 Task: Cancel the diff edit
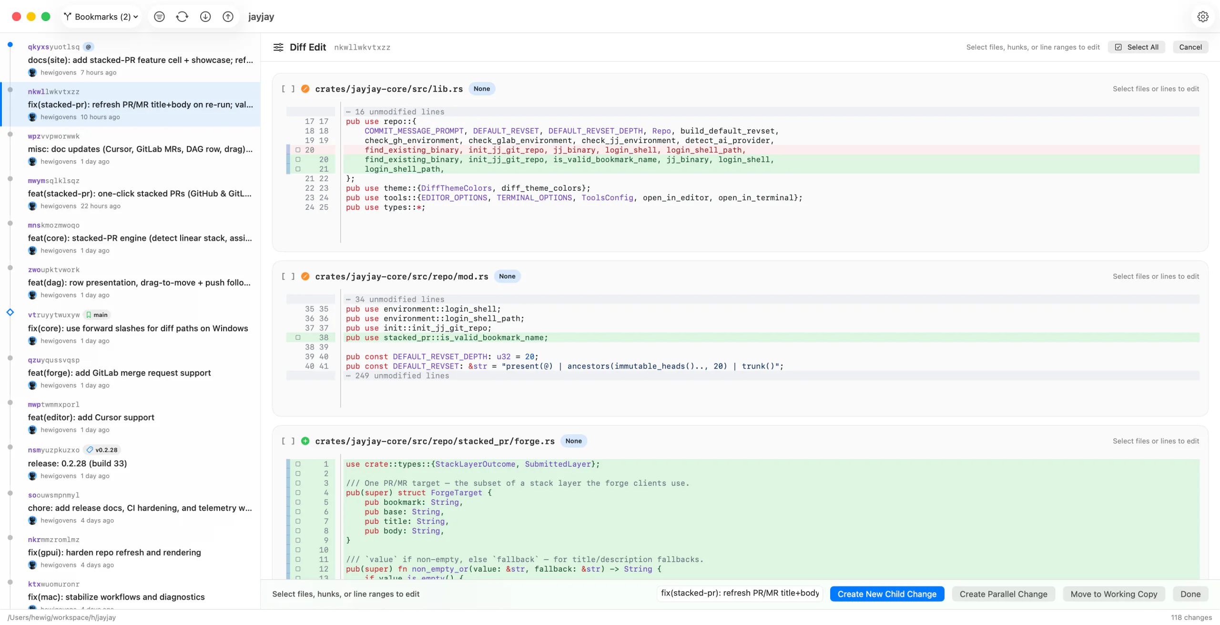pyautogui.click(x=1190, y=47)
